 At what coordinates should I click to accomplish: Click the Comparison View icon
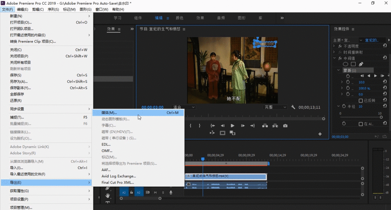coord(232,133)
